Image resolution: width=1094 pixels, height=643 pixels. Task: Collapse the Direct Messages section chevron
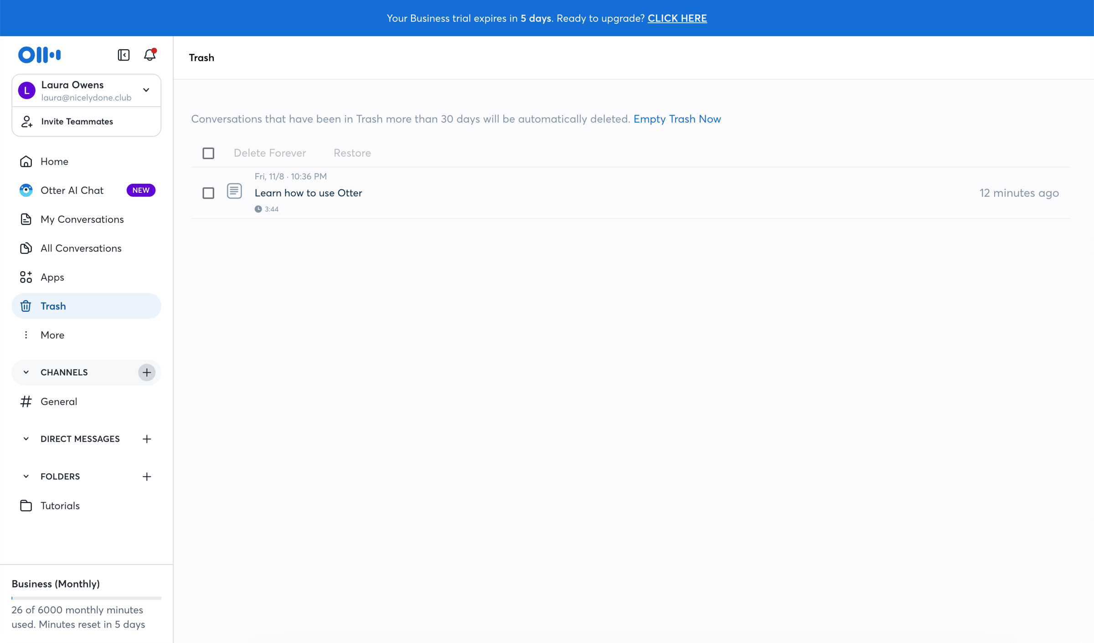tap(26, 439)
